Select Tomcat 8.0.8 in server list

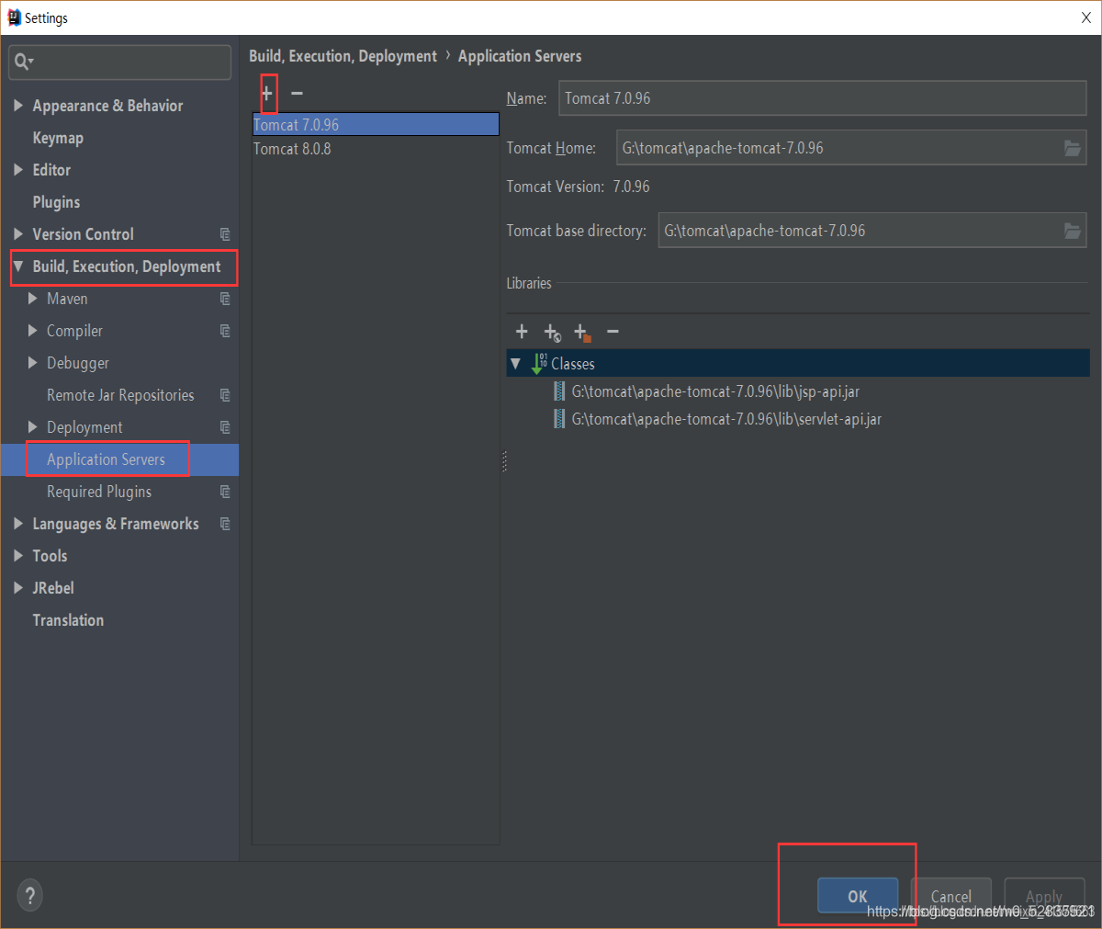[x=376, y=149]
